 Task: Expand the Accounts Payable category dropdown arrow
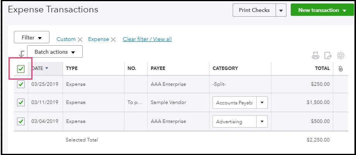262,102
